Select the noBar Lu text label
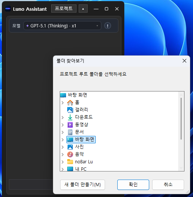The width and height of the screenshot is (193, 197). point(84,162)
